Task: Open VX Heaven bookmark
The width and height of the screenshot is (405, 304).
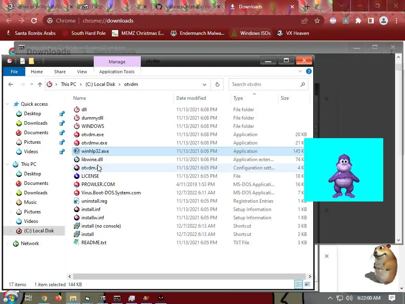Action: pos(293,33)
